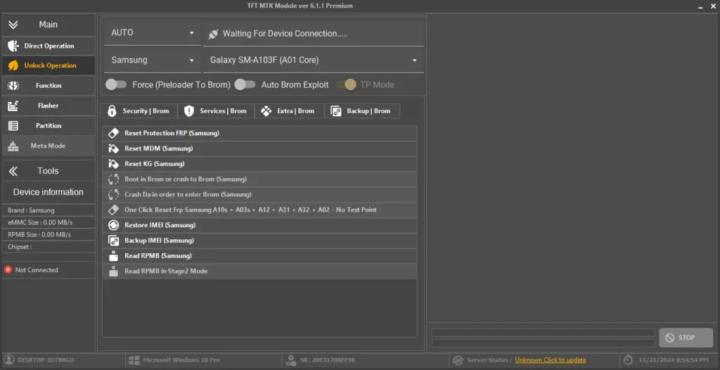Click the Unlock Operation leaf icon
The width and height of the screenshot is (720, 370).
click(x=13, y=65)
